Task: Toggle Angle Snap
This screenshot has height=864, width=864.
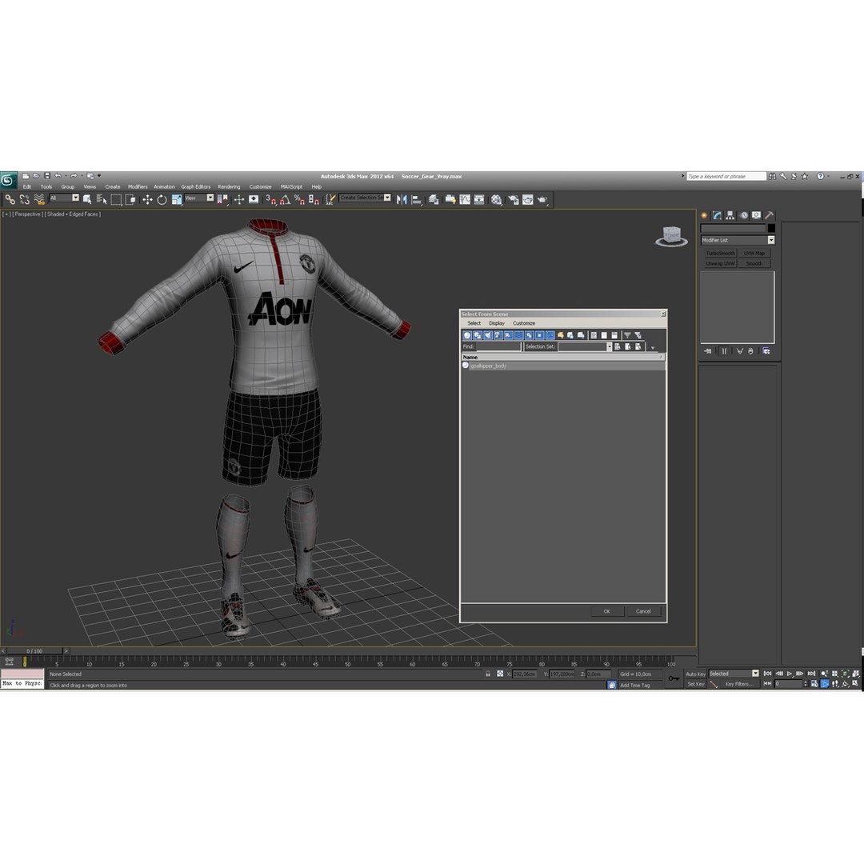Action: pos(285,199)
